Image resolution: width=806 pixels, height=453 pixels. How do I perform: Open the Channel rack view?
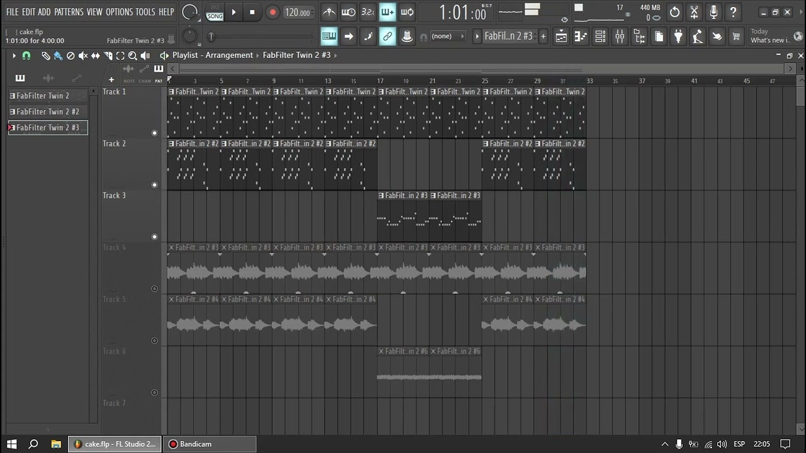coord(600,36)
